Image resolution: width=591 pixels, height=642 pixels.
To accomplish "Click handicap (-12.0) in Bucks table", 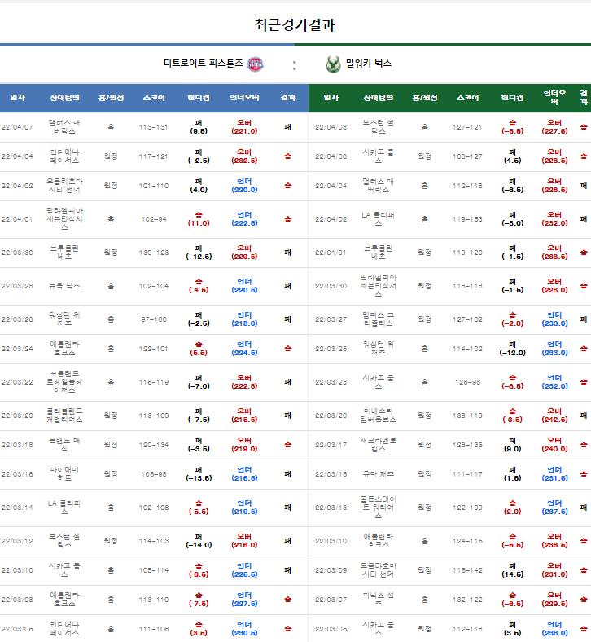I will [512, 353].
